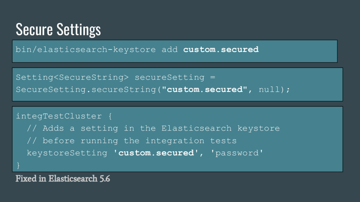Image resolution: width=360 pixels, height=202 pixels.
Task: Click the 'password' string value
Action: coord(237,153)
